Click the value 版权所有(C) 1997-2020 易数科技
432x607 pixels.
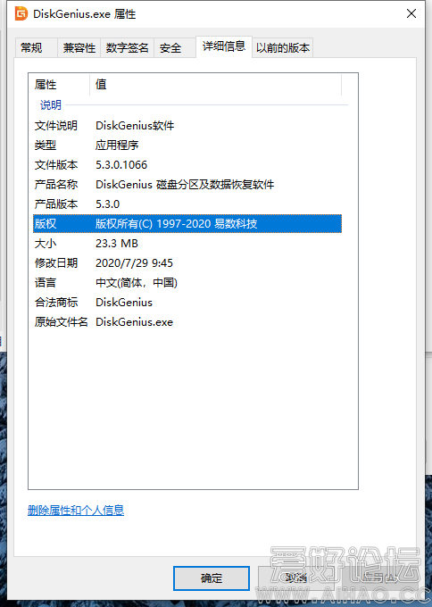pos(177,224)
